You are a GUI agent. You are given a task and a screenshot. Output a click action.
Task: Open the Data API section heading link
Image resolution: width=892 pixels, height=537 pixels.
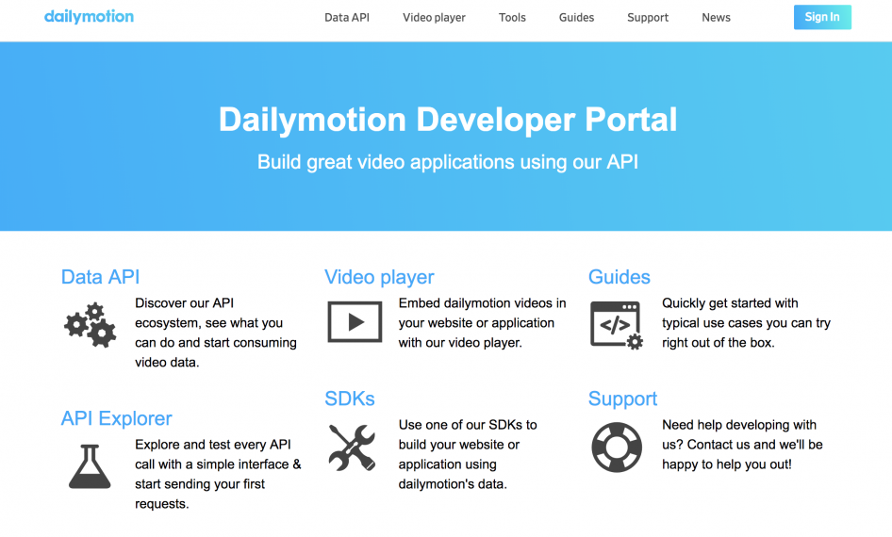coord(100,277)
